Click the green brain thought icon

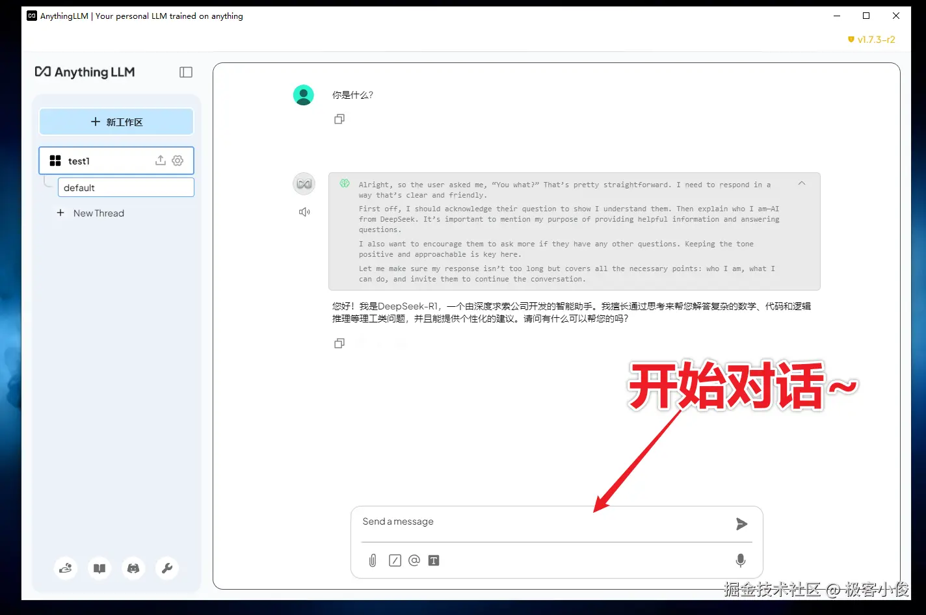coord(345,184)
